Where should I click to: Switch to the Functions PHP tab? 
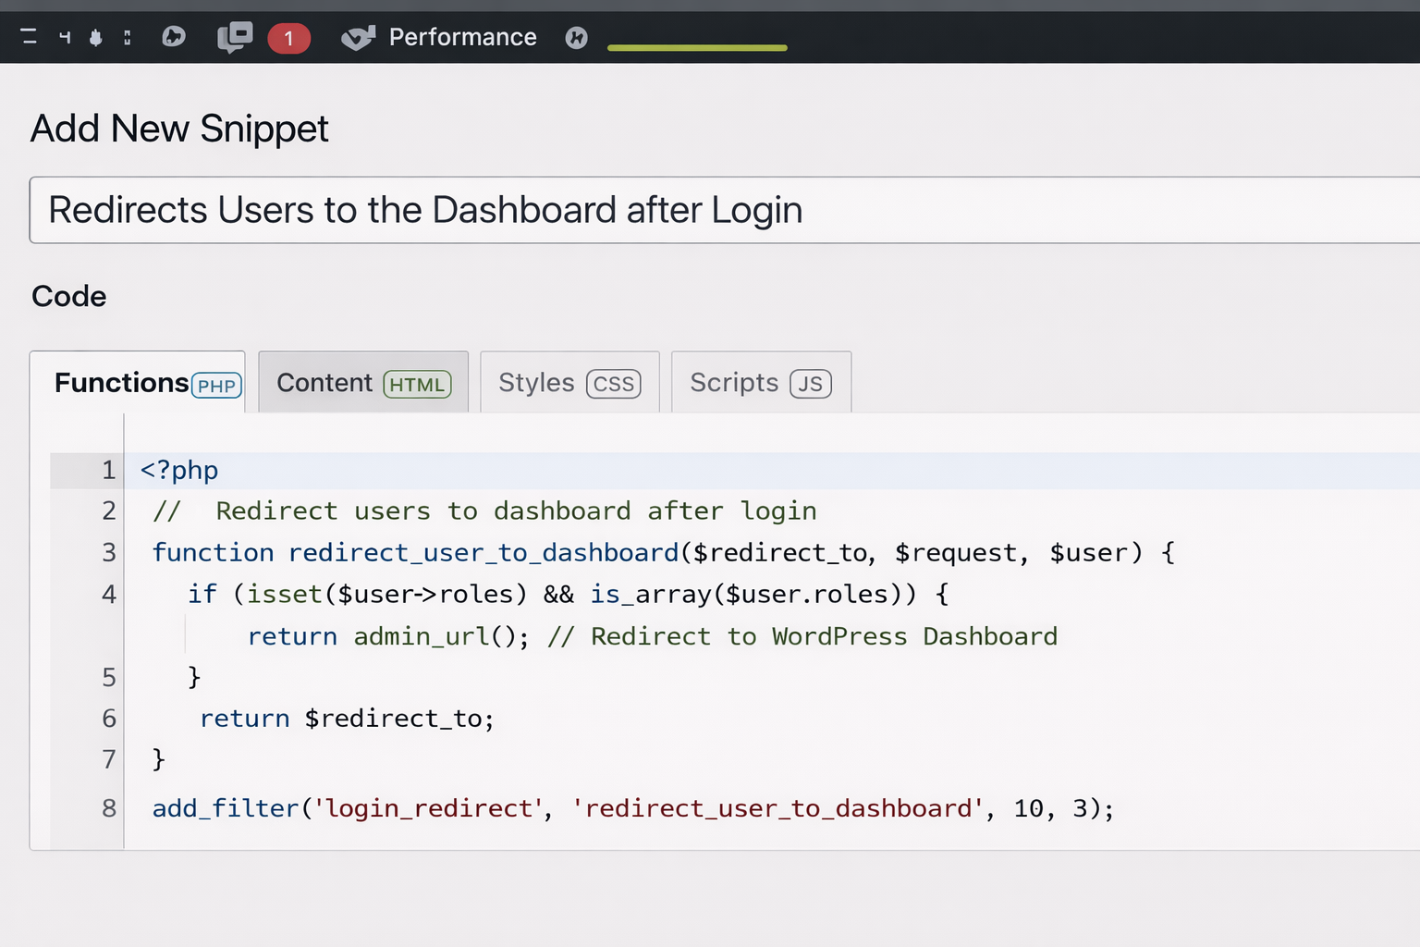139,383
